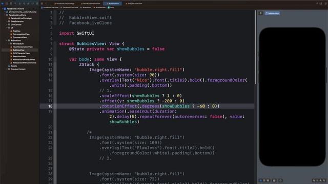Open the Source Control navigator icon
This screenshot has height=184, width=328.
pyautogui.click(x=7, y=4)
